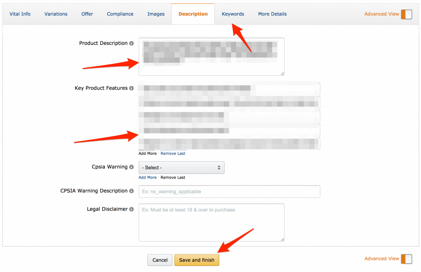Viewport: 421px width, 272px height.
Task: Focus the CPSIA Warning Description field
Action: [x=229, y=191]
